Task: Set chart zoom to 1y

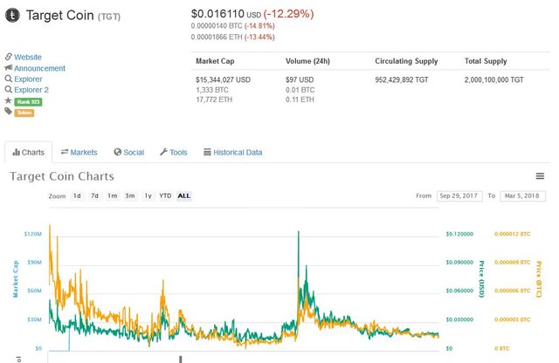Action: (x=148, y=195)
